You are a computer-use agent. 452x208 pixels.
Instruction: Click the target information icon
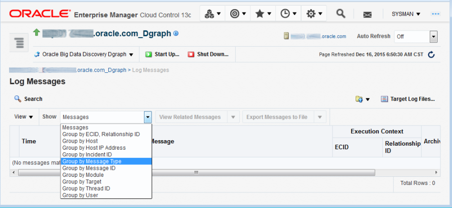pos(176,34)
